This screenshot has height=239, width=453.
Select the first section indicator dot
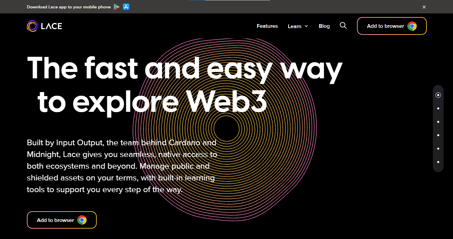tap(438, 95)
